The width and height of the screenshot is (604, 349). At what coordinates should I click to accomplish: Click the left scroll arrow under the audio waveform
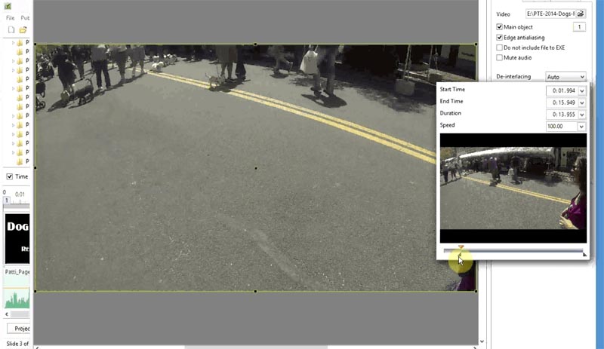[8, 314]
